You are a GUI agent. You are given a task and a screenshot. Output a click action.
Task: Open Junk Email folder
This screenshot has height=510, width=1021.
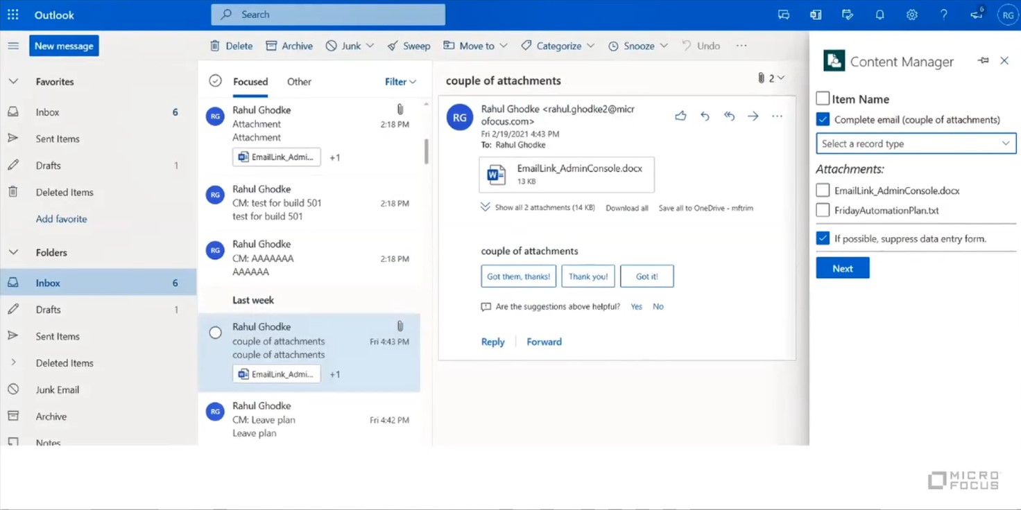[x=98, y=389]
